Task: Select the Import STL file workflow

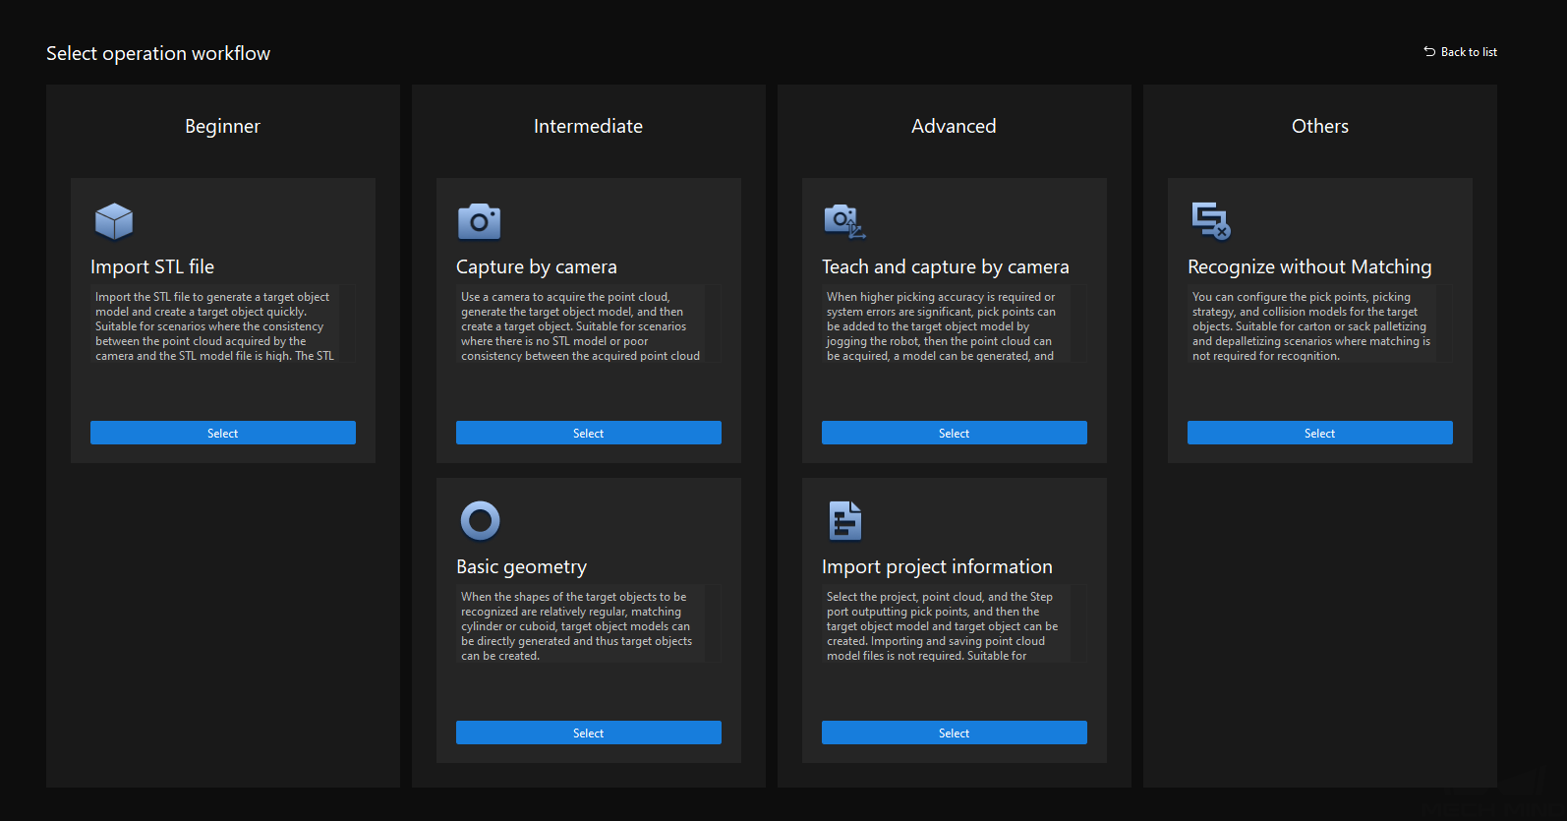Action: click(x=223, y=433)
